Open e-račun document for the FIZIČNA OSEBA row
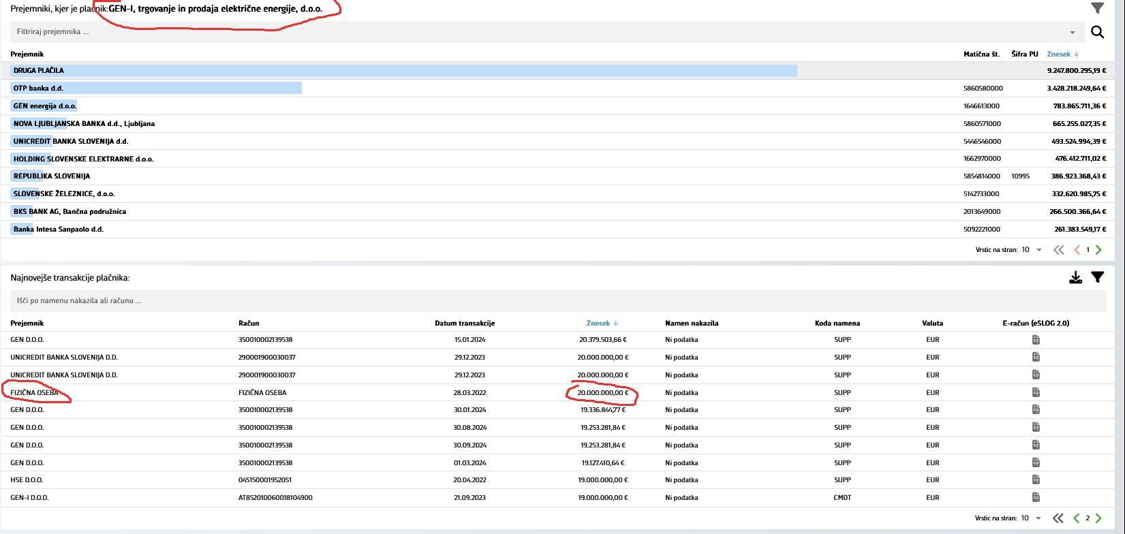Viewport: 1125px width, 534px height. click(1036, 392)
